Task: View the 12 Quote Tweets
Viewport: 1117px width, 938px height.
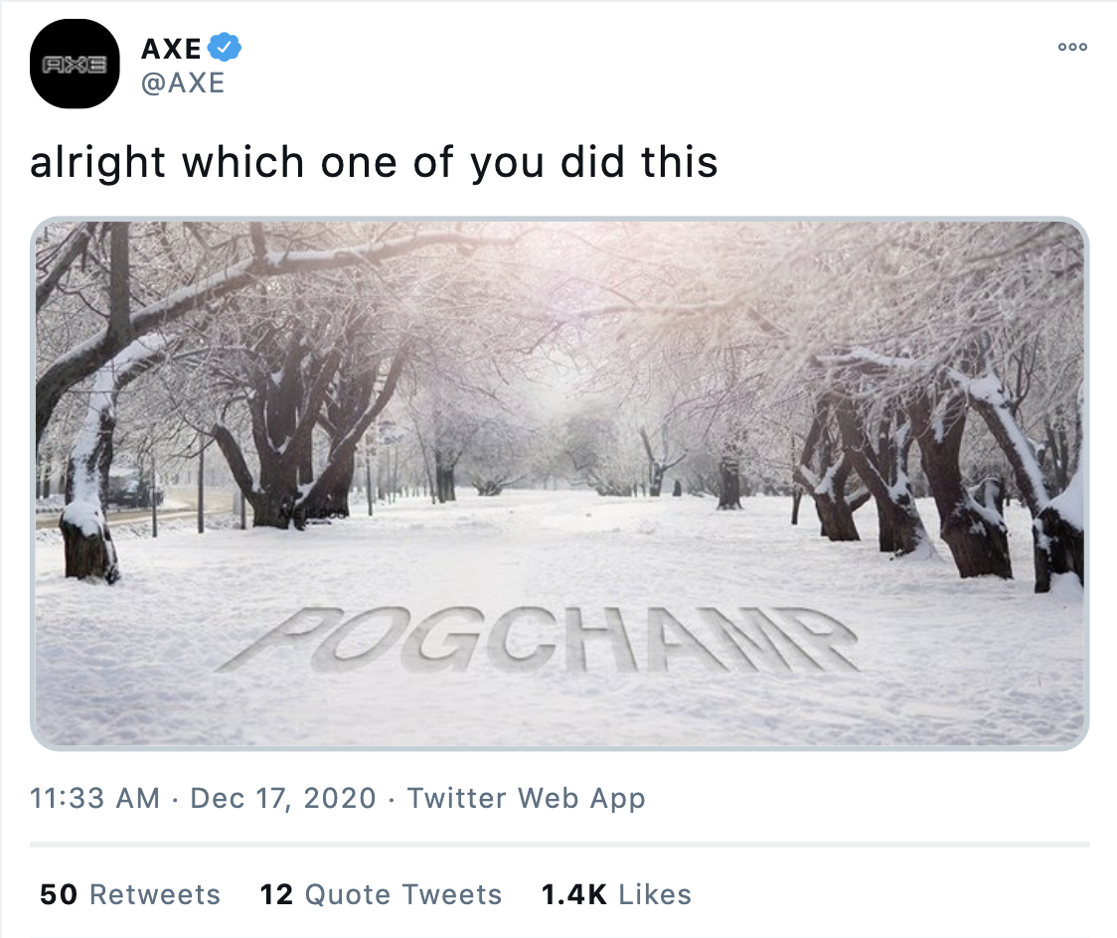Action: [x=275, y=894]
